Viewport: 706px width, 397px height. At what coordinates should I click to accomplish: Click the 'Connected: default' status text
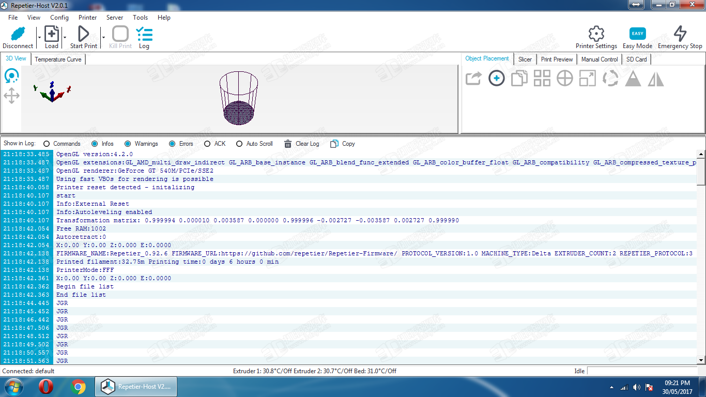click(28, 371)
